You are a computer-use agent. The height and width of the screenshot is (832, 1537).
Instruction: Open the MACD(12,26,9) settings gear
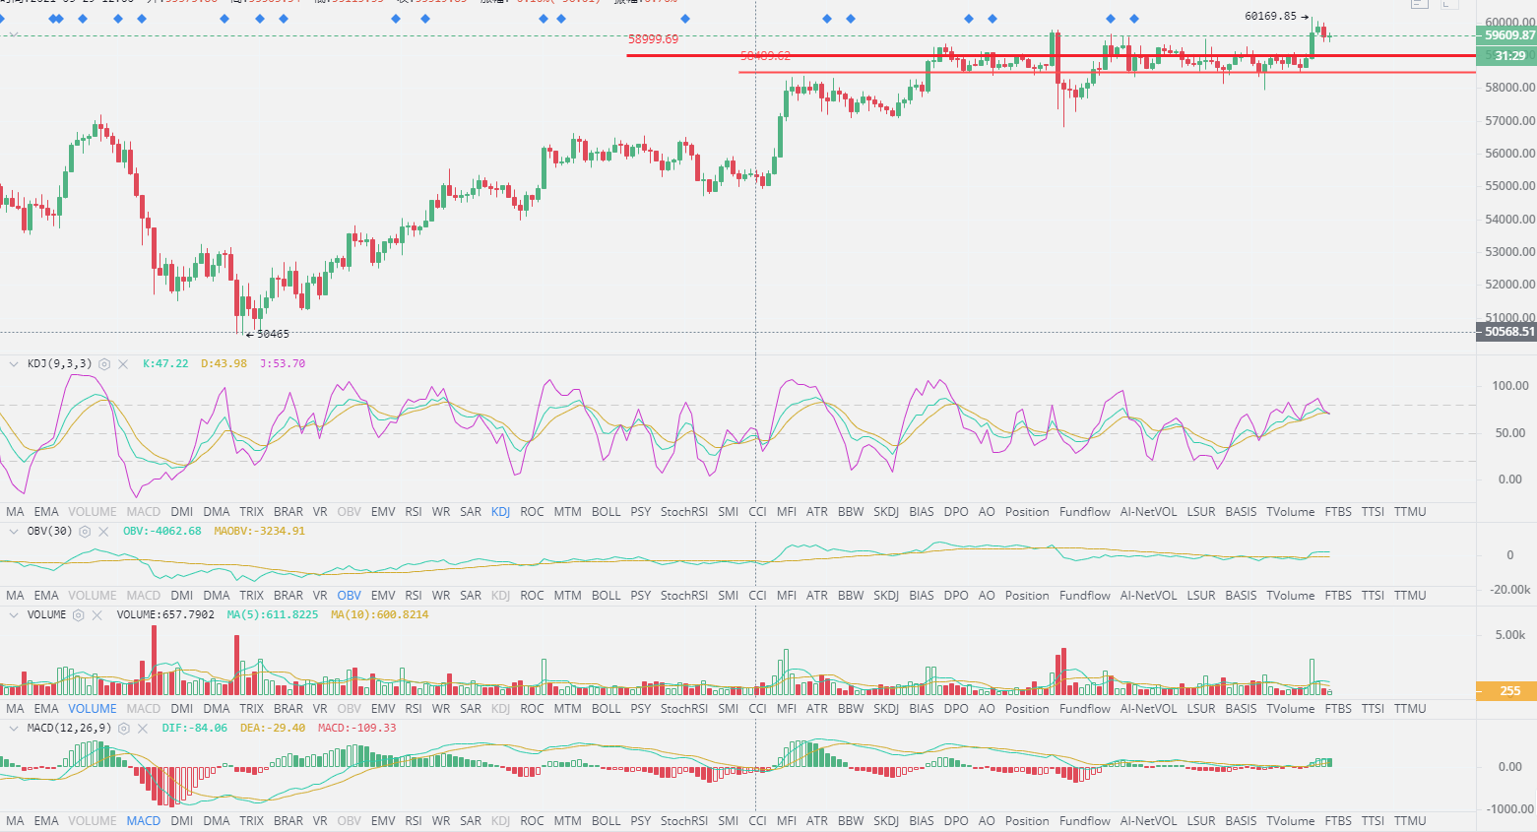(123, 729)
